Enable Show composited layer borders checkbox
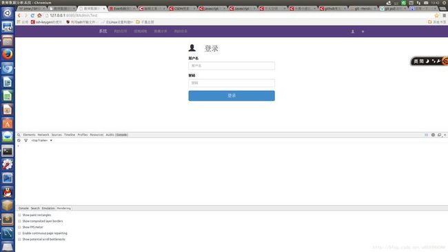 (x=19, y=221)
